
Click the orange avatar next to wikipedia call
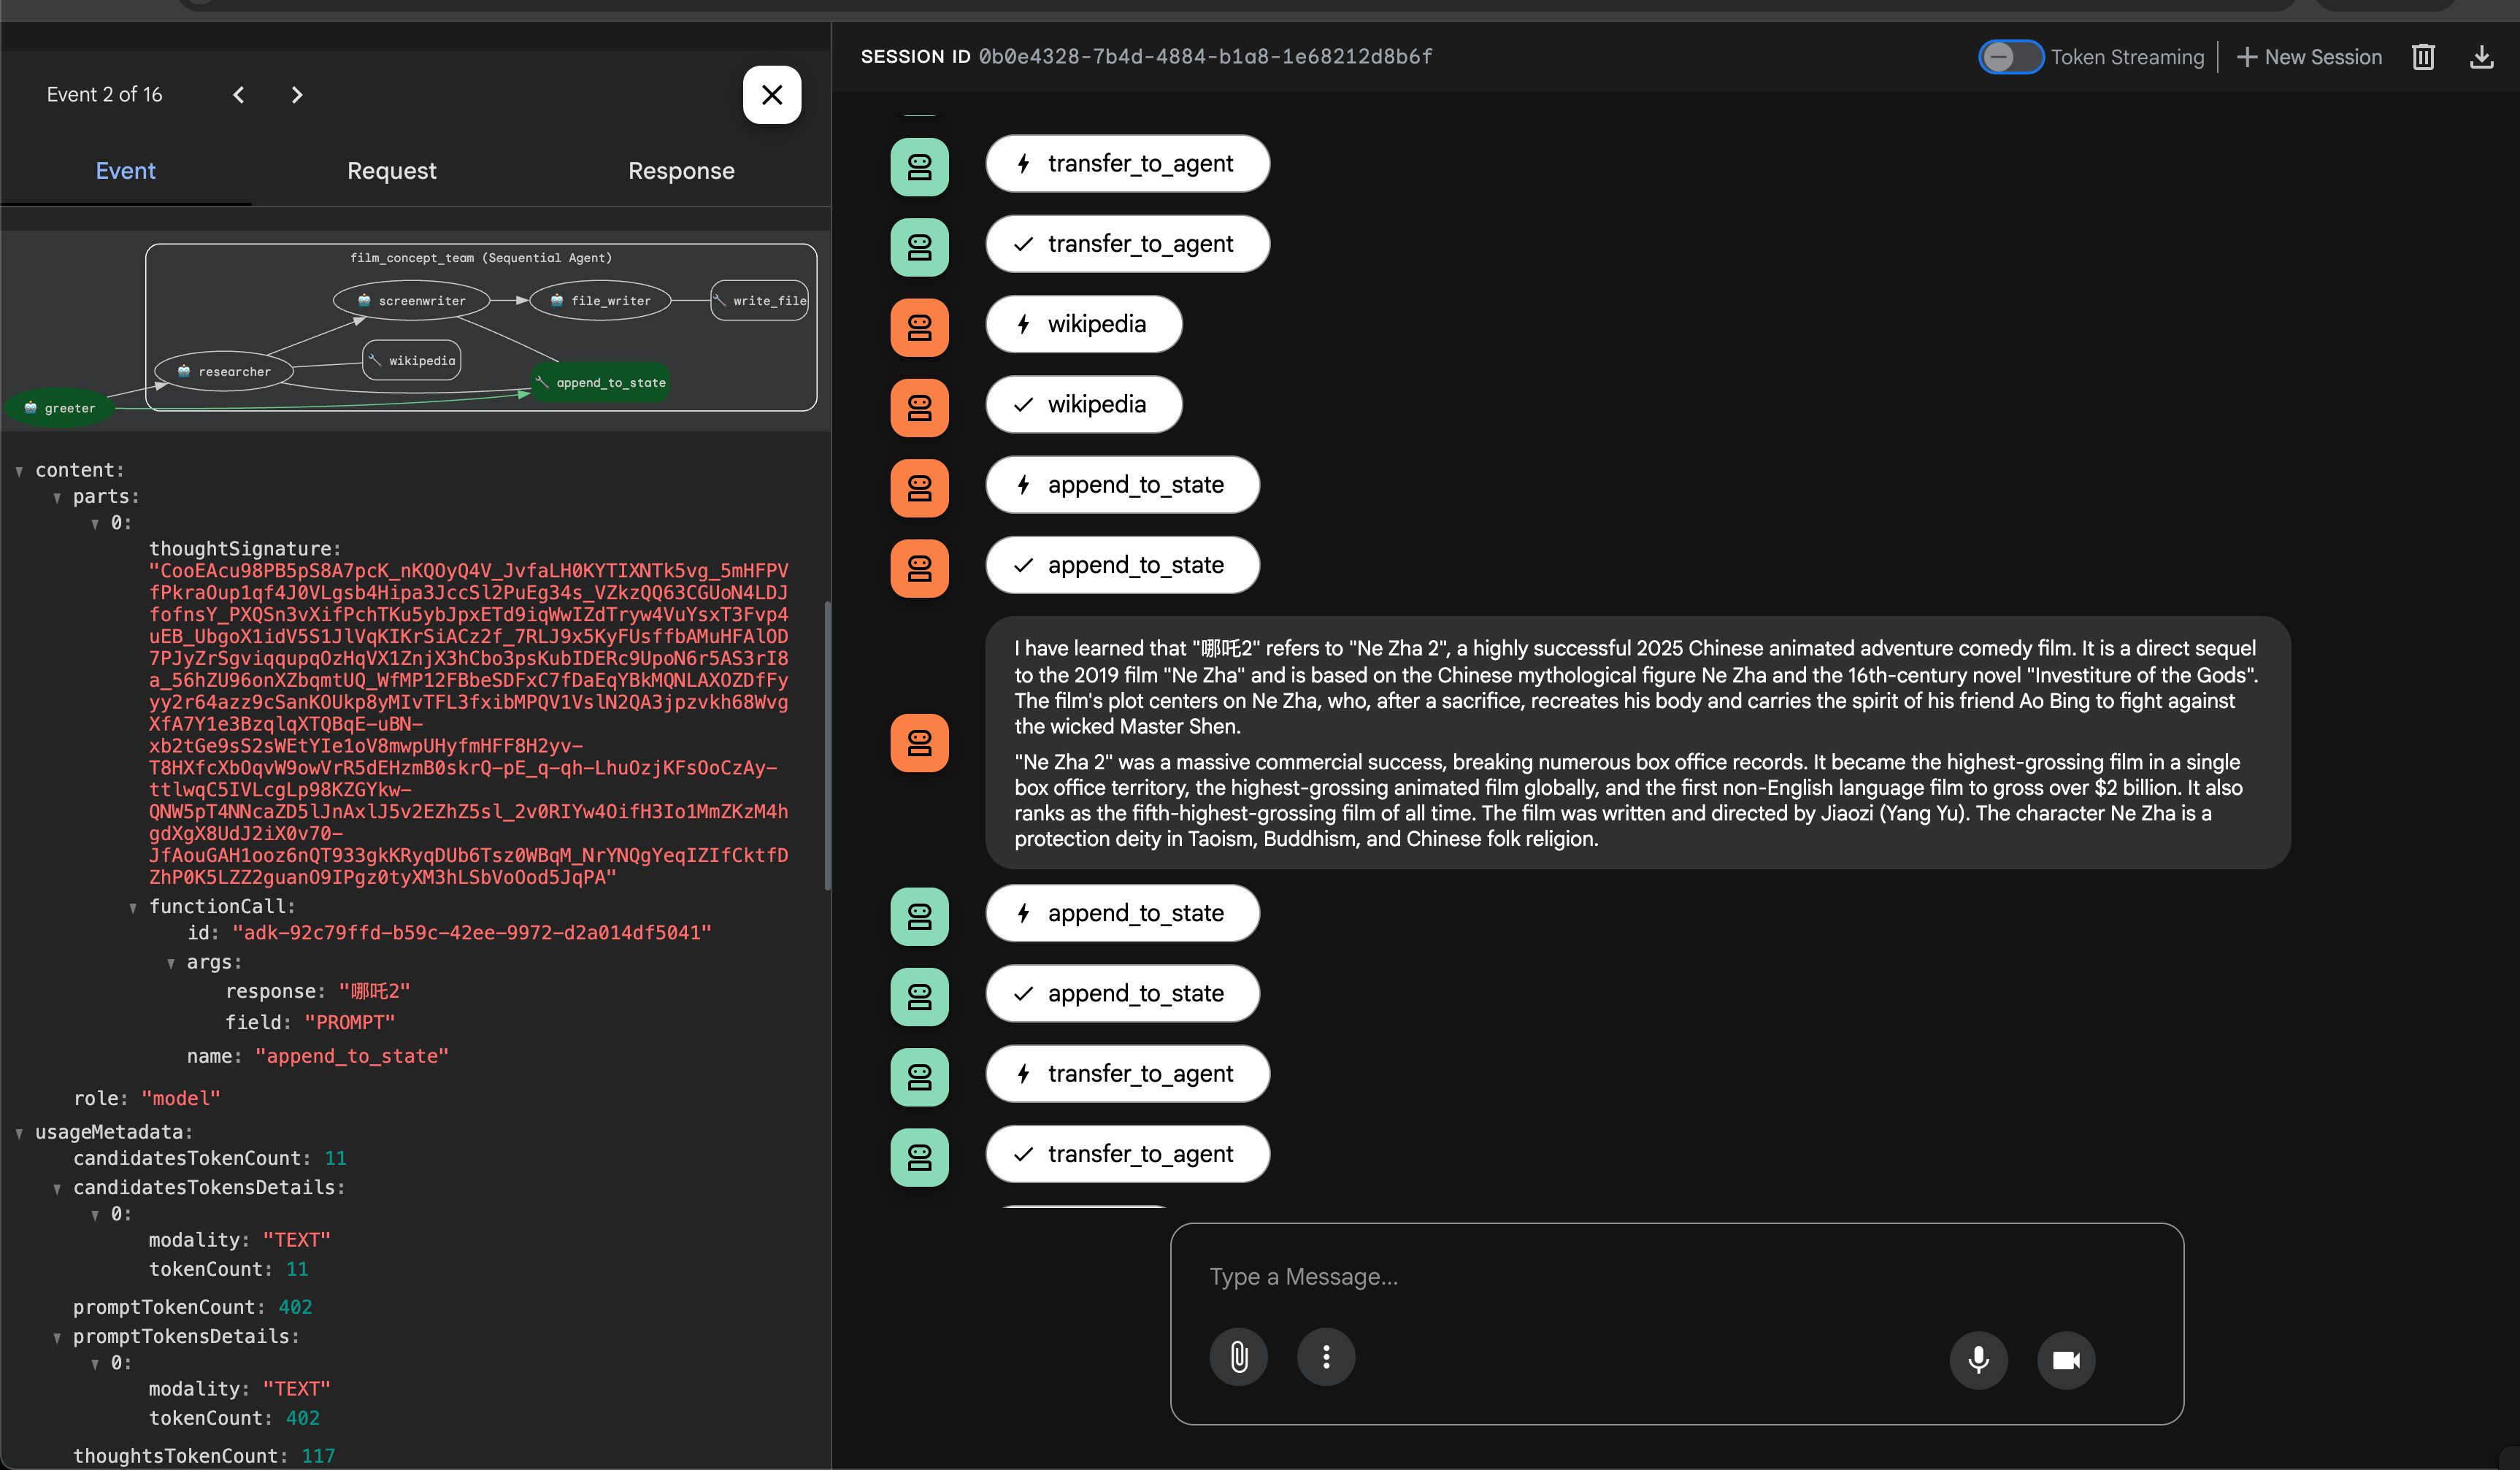(x=919, y=327)
